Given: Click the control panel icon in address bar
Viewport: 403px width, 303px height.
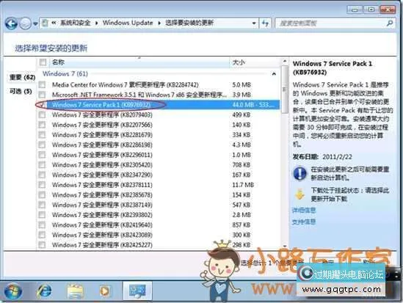Looking at the screenshot, I should pyautogui.click(x=45, y=23).
